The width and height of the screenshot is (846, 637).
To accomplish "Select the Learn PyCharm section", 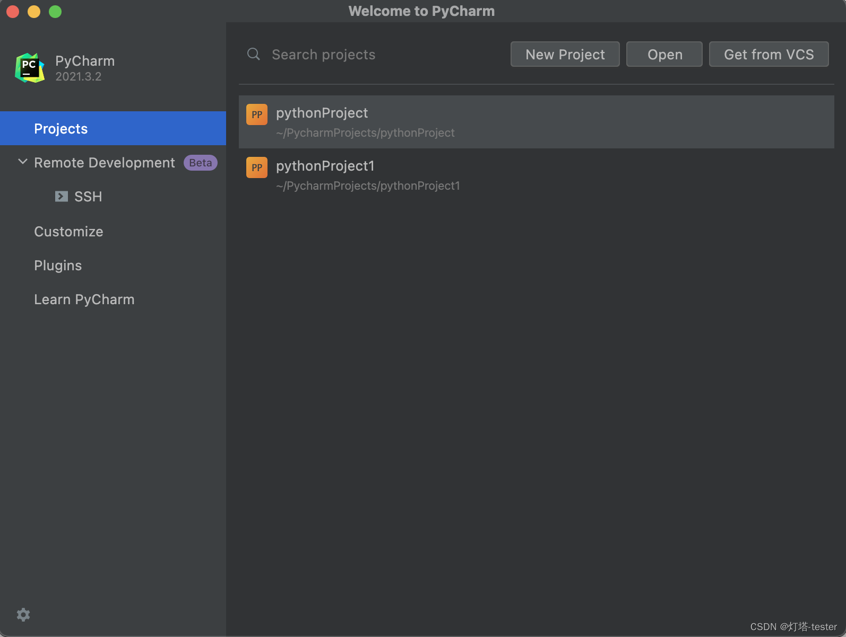I will (x=84, y=299).
